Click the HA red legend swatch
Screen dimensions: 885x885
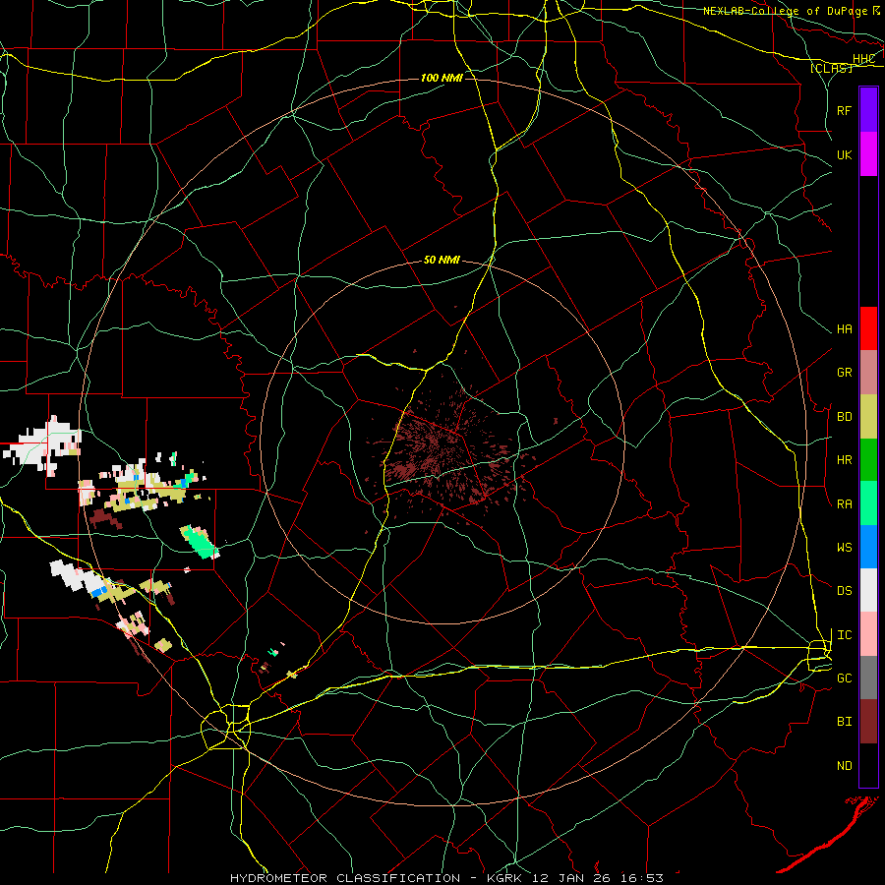[868, 328]
